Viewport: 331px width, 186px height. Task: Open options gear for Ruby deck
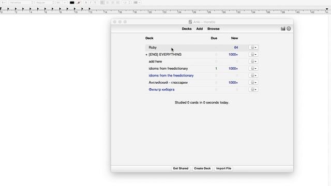253,48
